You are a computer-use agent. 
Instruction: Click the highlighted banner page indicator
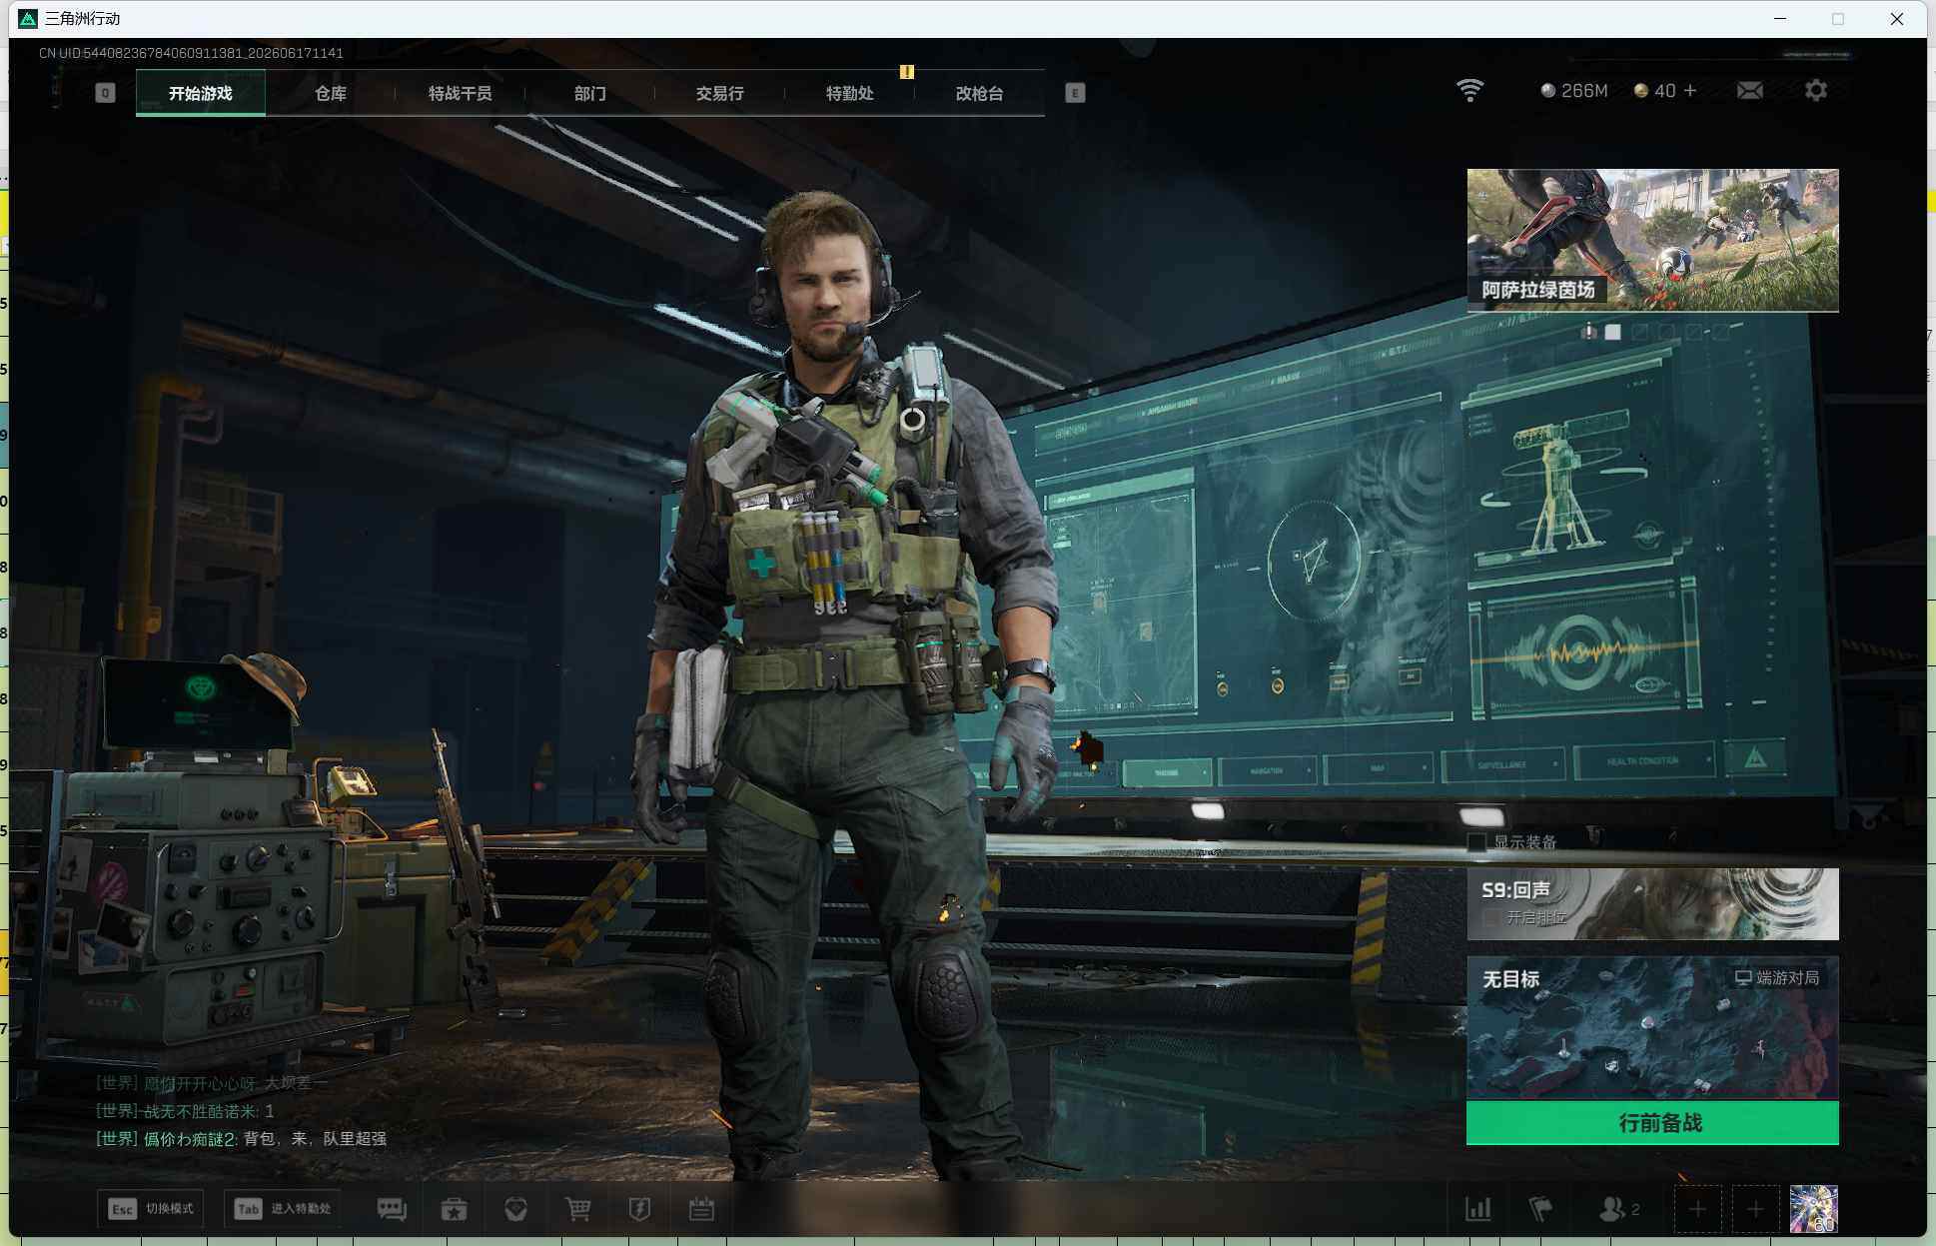[x=1612, y=332]
